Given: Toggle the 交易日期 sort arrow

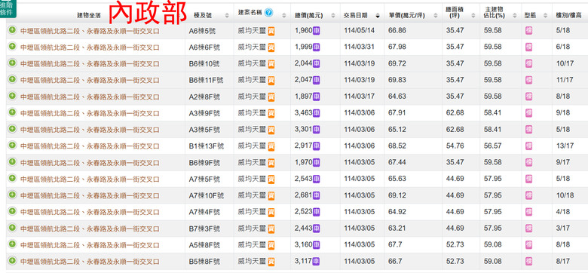Looking at the screenshot, I should click(x=377, y=16).
